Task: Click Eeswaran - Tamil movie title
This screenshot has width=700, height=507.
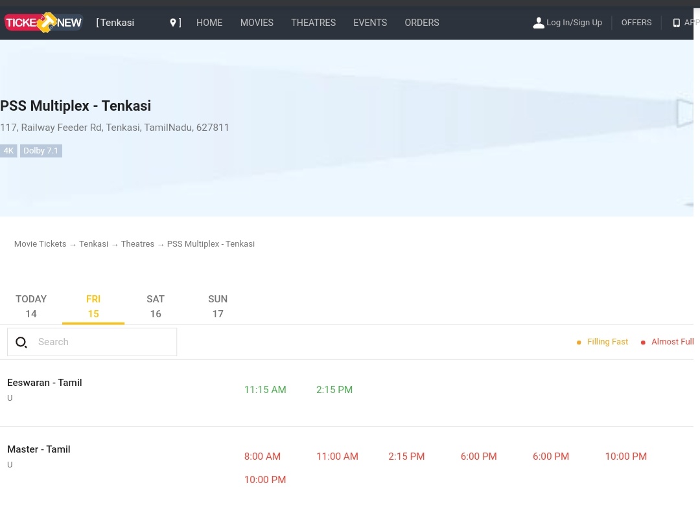Action: click(45, 383)
